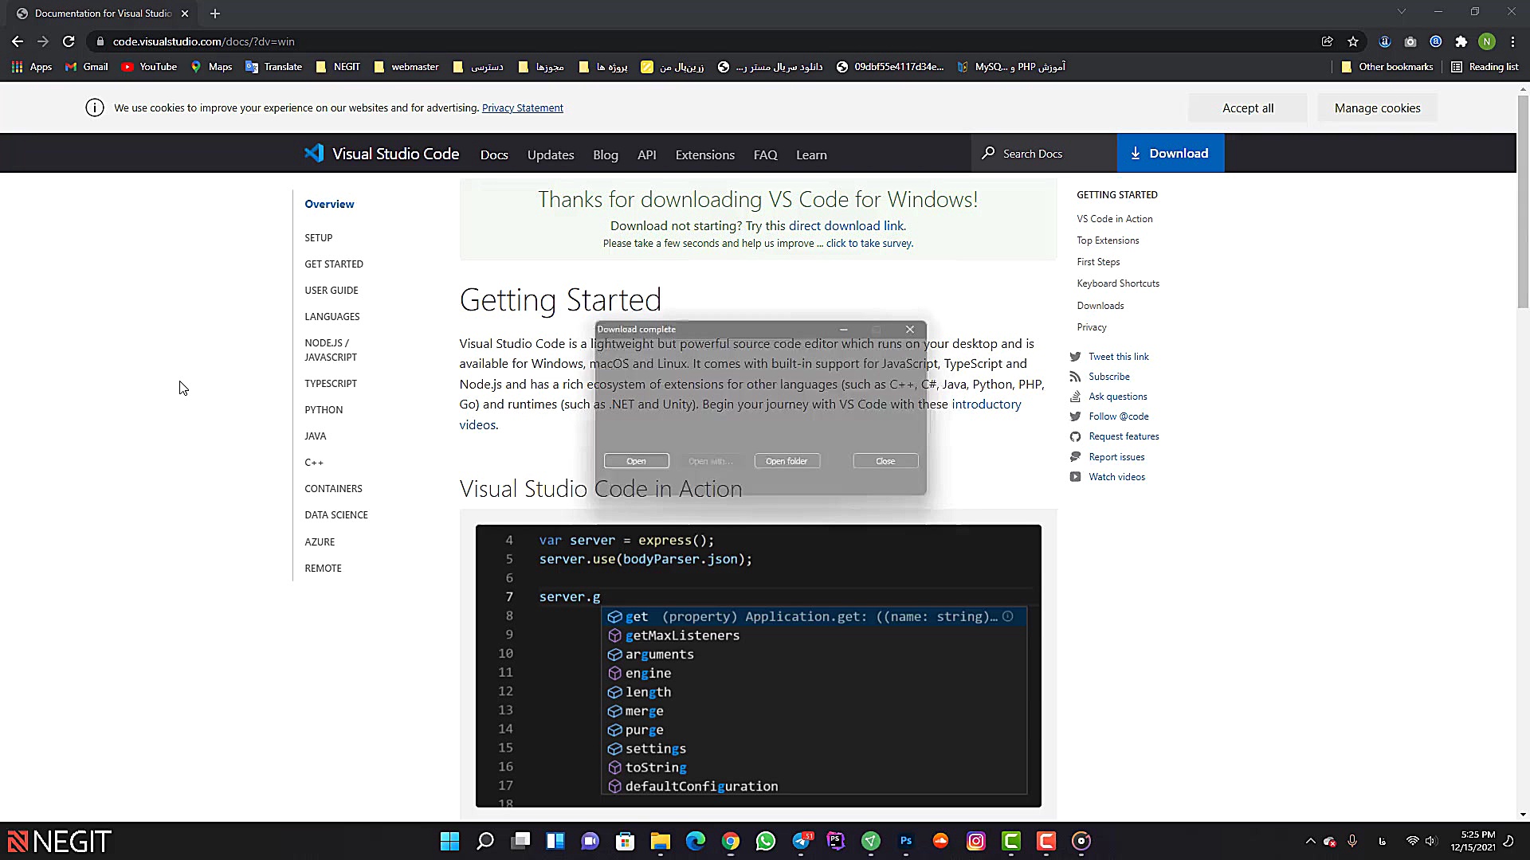Viewport: 1530px width, 860px height.
Task: Open the Other bookmarks dropdown
Action: coord(1387,67)
